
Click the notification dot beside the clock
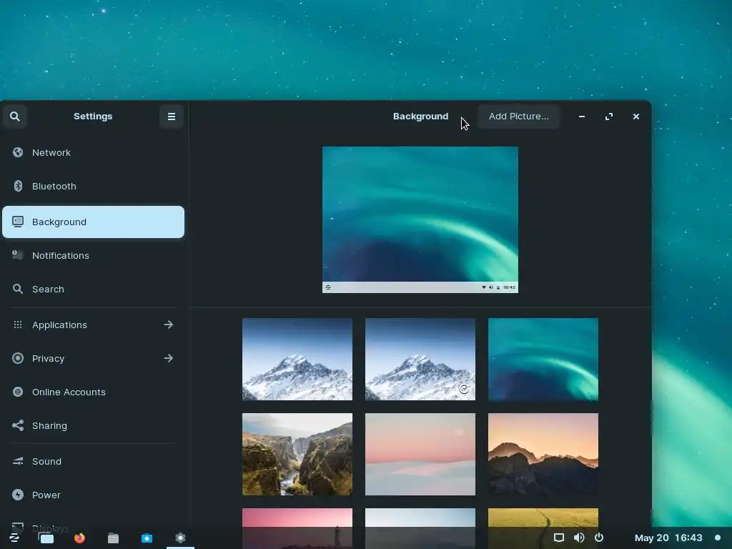pos(718,538)
